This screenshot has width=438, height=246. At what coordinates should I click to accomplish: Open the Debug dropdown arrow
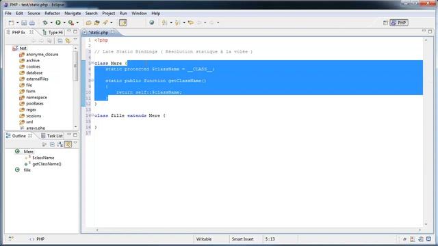click(51, 23)
